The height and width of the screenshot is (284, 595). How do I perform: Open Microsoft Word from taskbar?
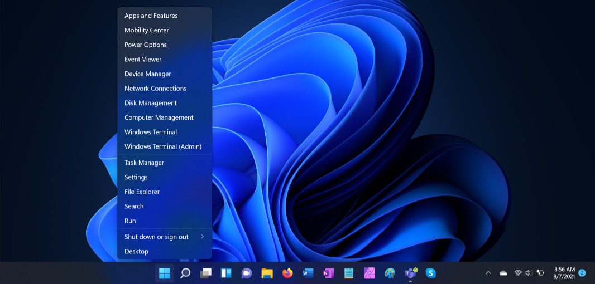[x=308, y=273]
